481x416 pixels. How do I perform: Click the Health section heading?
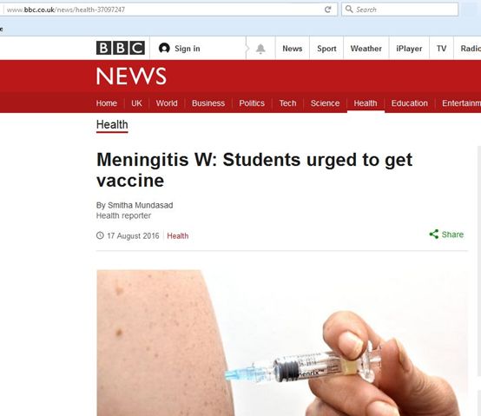112,124
